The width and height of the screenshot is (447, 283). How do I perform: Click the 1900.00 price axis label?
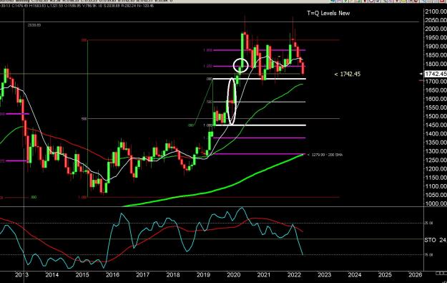(x=436, y=47)
